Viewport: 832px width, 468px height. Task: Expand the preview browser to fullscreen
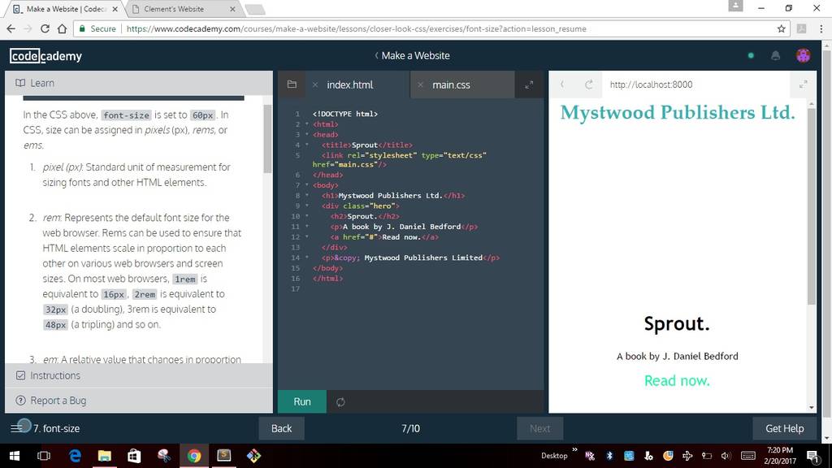click(x=803, y=84)
